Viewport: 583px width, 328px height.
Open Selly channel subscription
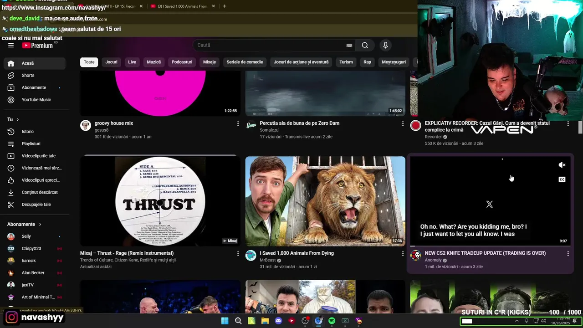click(35, 236)
